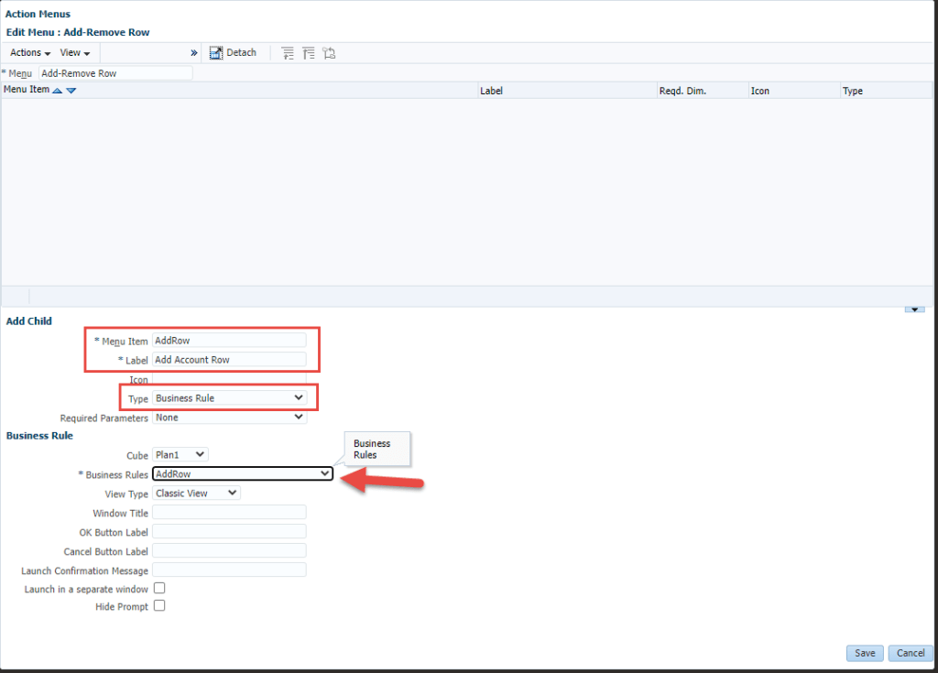Enable Launch in a separate window
938x673 pixels.
159,588
